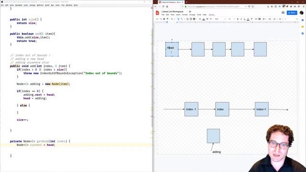Open the highlight color picker

pyautogui.click(x=252, y=19)
